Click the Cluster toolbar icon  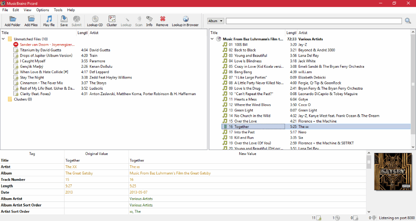coord(111,19)
